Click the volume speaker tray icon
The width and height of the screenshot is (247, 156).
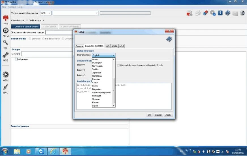(x=204, y=151)
